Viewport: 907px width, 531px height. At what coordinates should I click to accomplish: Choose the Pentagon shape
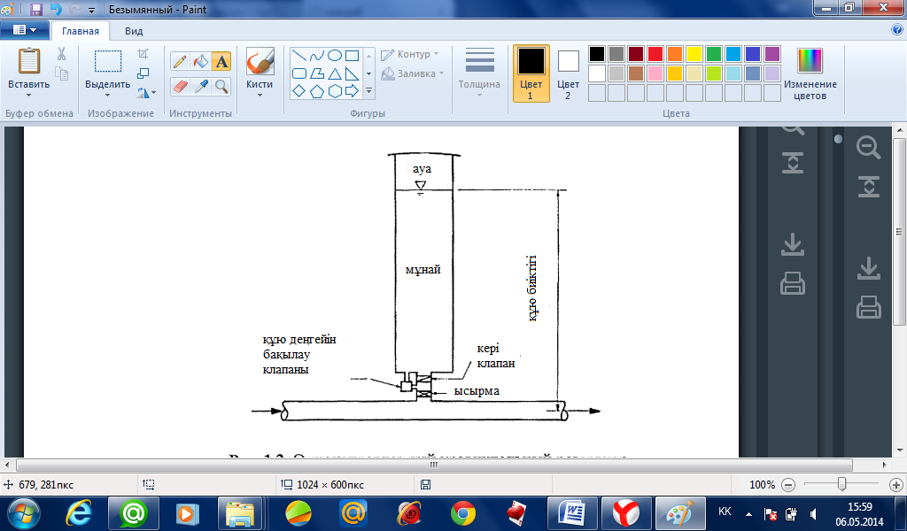[x=317, y=91]
